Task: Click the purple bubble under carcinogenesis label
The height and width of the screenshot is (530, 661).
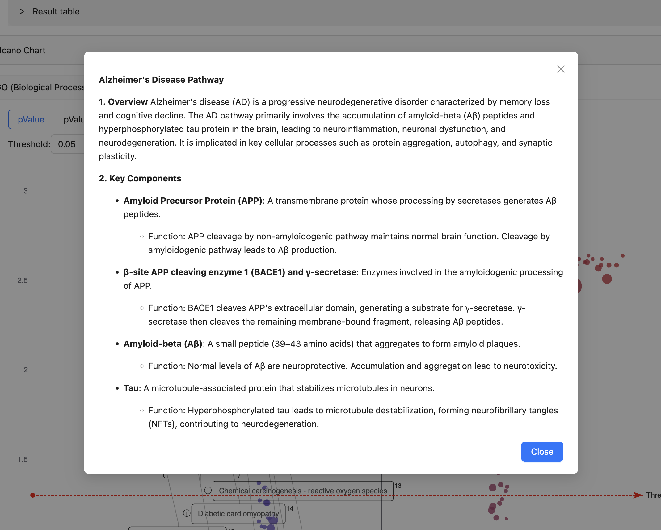Action: click(x=267, y=503)
